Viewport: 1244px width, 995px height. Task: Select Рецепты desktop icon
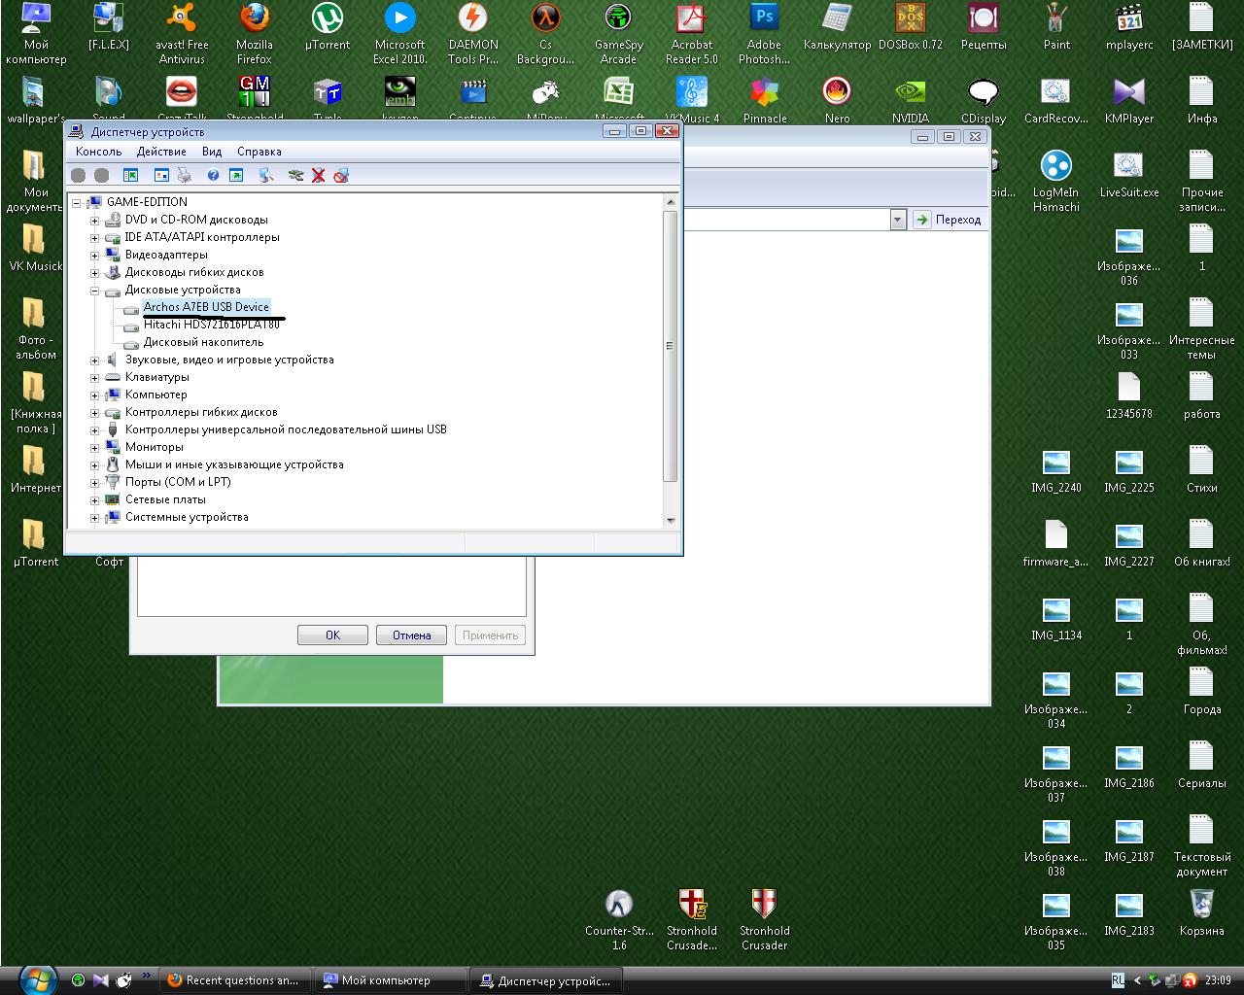984,27
